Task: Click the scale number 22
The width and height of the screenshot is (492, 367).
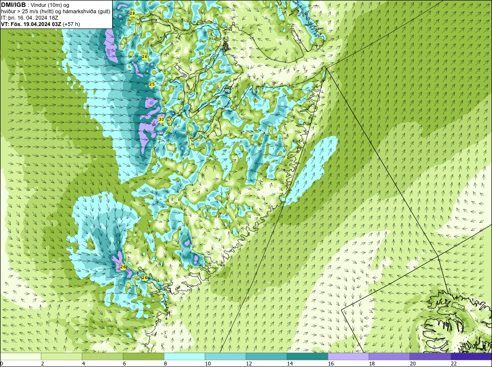Action: (454, 364)
